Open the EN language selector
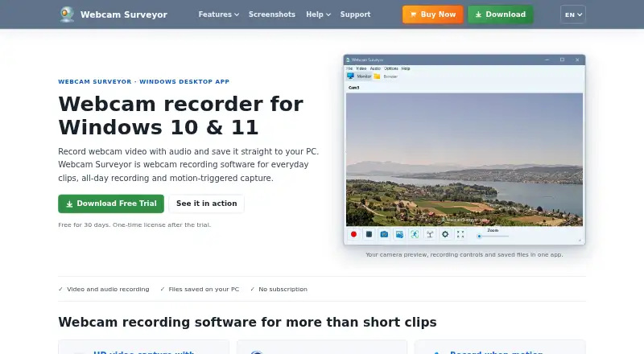The width and height of the screenshot is (644, 354). click(x=573, y=14)
